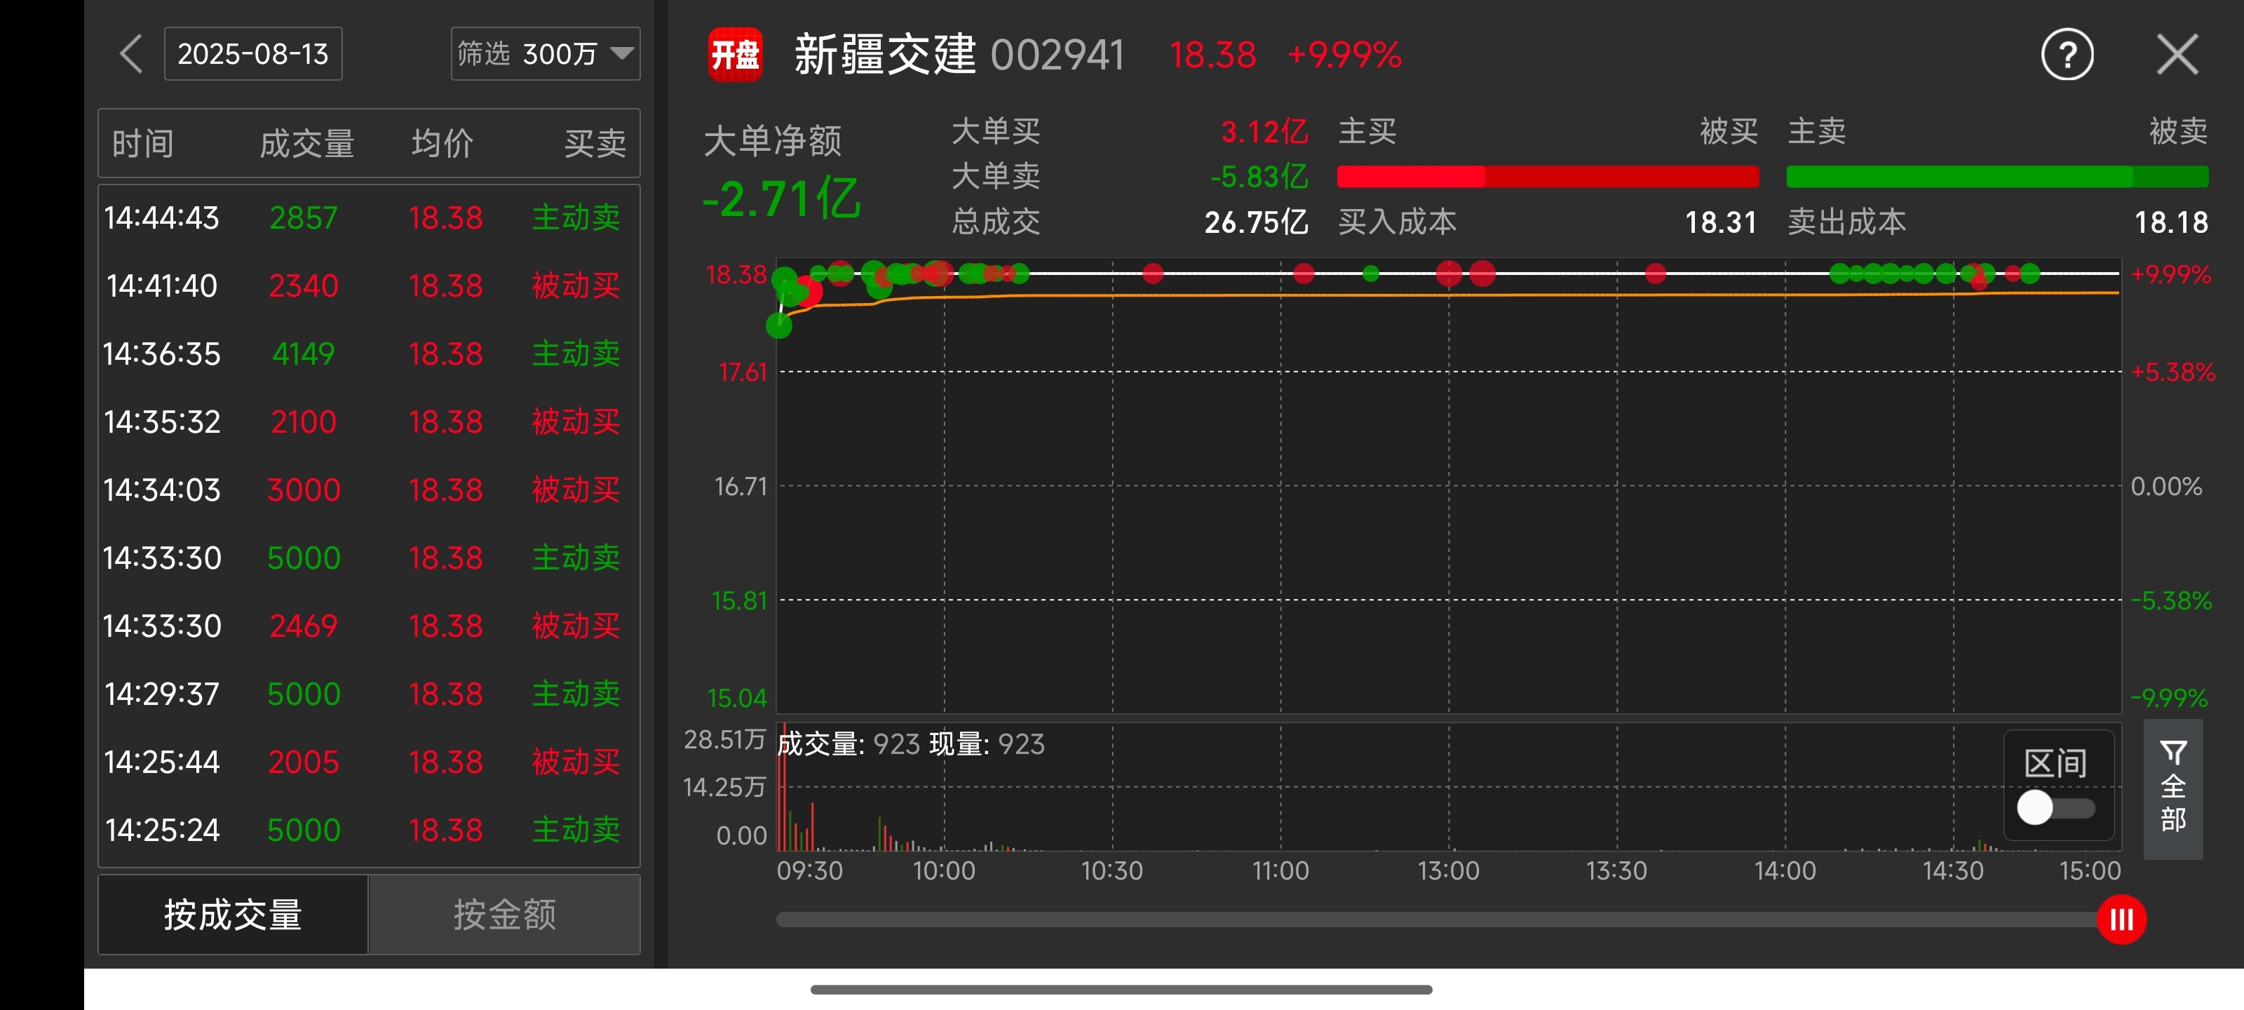Click the green bubble at opening low

point(778,326)
